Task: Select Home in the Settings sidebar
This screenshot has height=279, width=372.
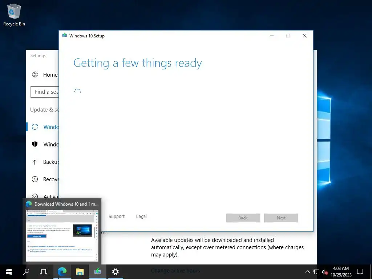Action: coord(50,75)
